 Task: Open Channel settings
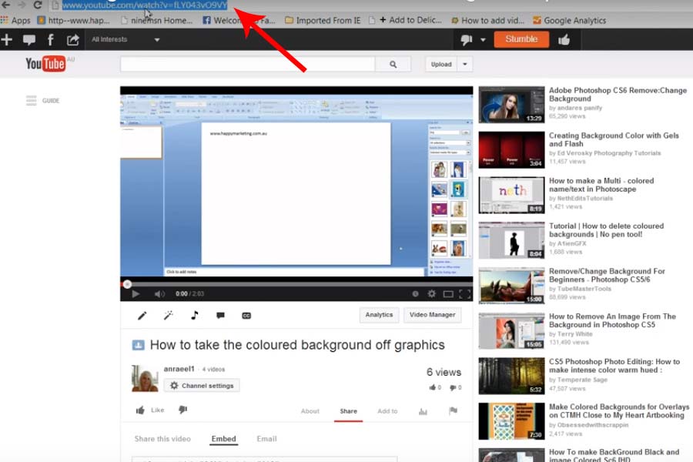(202, 386)
